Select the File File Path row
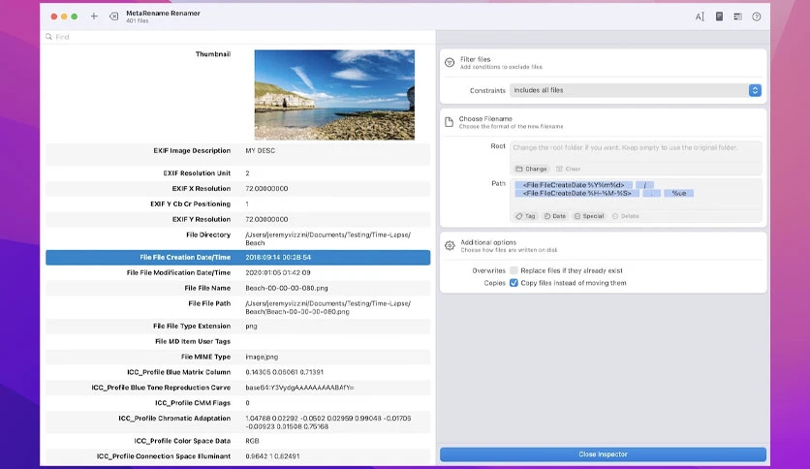 point(237,307)
